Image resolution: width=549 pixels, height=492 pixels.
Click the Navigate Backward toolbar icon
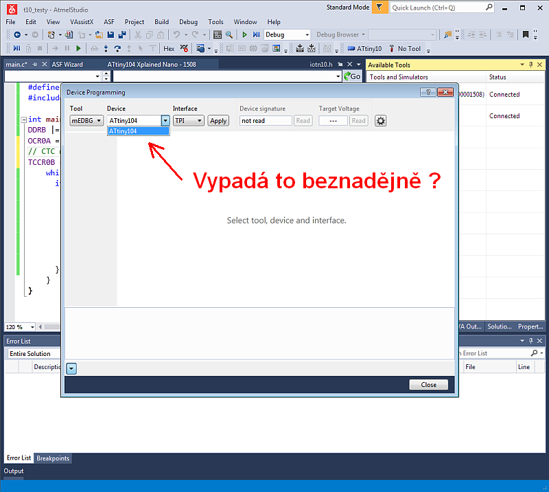click(16, 35)
